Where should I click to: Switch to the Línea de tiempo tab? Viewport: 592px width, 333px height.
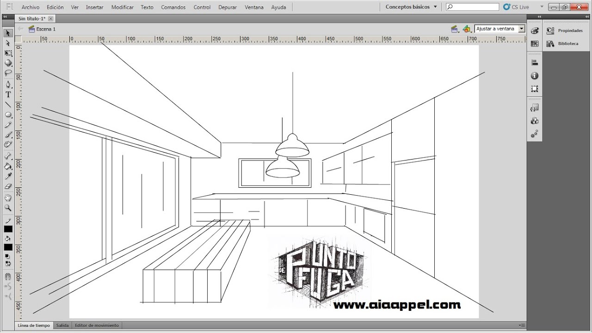pos(34,326)
